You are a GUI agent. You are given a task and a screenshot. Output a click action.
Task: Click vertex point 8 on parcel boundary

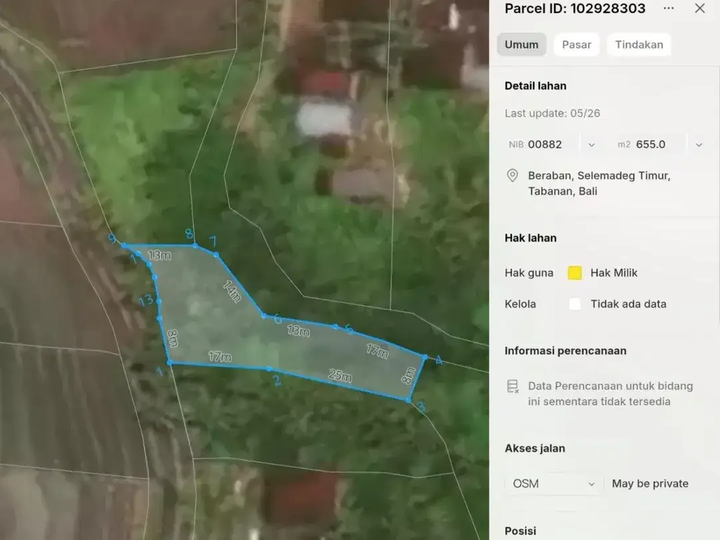(195, 245)
